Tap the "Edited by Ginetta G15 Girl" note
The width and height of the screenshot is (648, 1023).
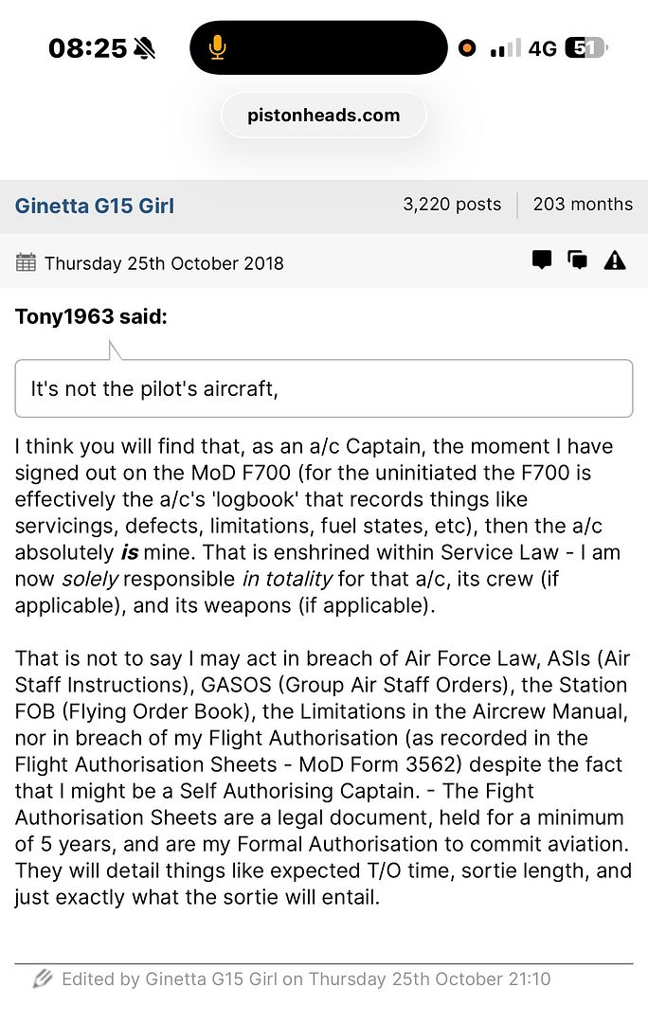click(305, 978)
